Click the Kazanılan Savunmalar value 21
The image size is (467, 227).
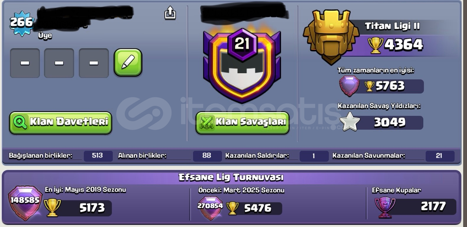439,156
